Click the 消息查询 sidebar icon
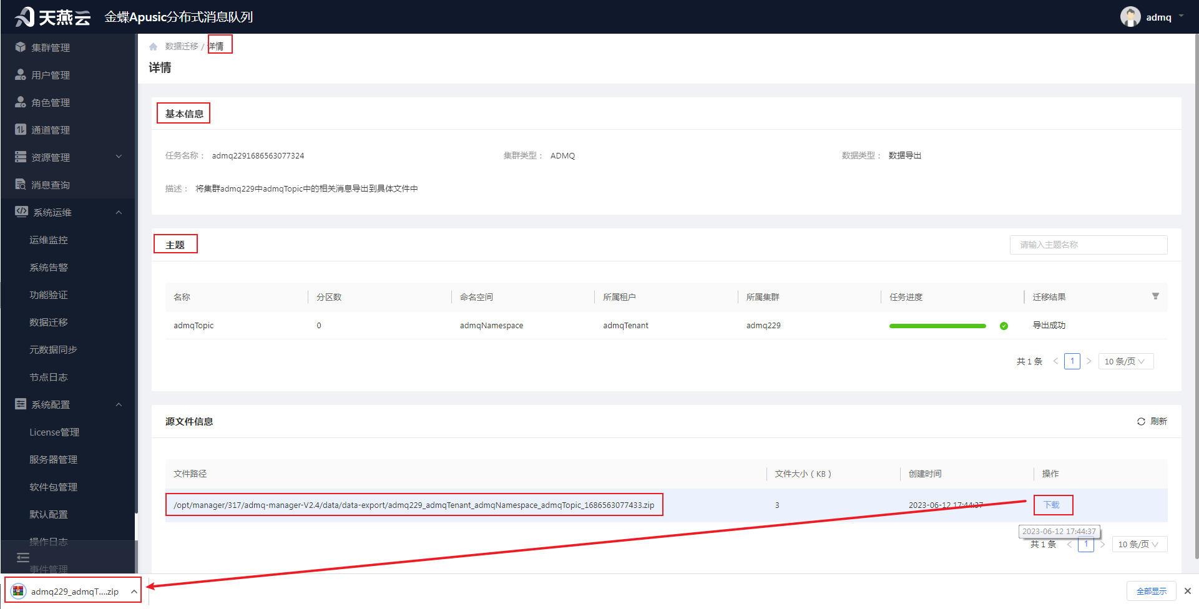Image resolution: width=1199 pixels, height=609 pixels. [x=21, y=185]
